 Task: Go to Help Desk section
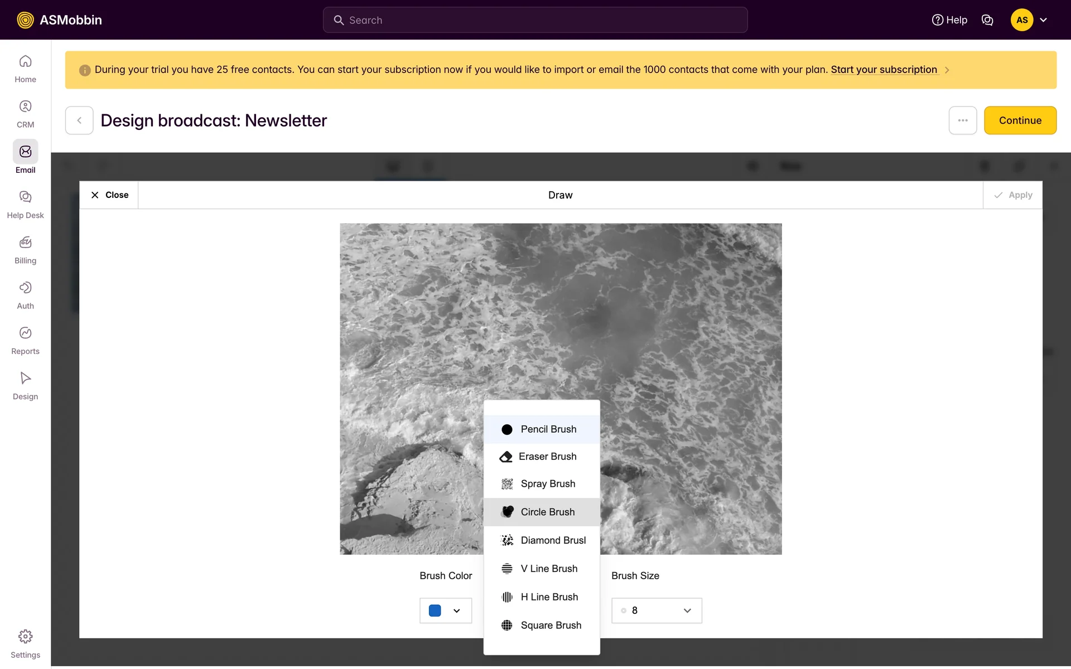[x=25, y=197]
